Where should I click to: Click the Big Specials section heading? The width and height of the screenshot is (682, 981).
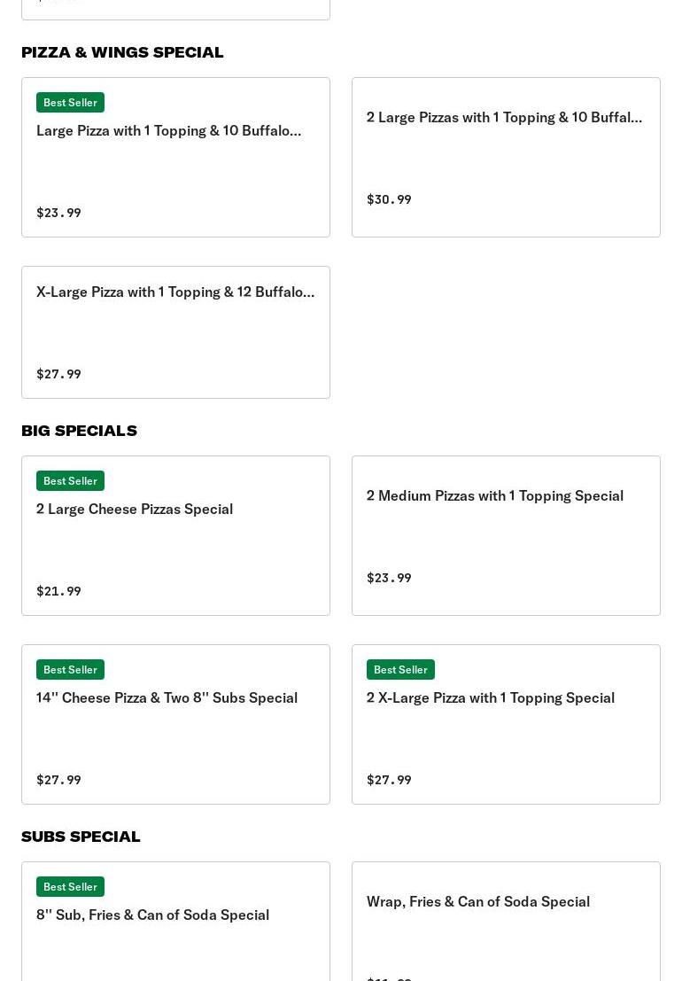tap(79, 431)
